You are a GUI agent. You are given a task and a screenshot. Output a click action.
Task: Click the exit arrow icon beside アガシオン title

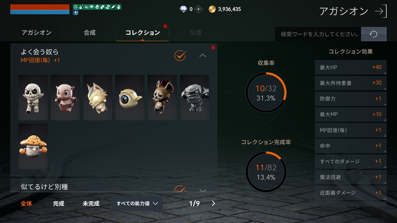pyautogui.click(x=381, y=11)
